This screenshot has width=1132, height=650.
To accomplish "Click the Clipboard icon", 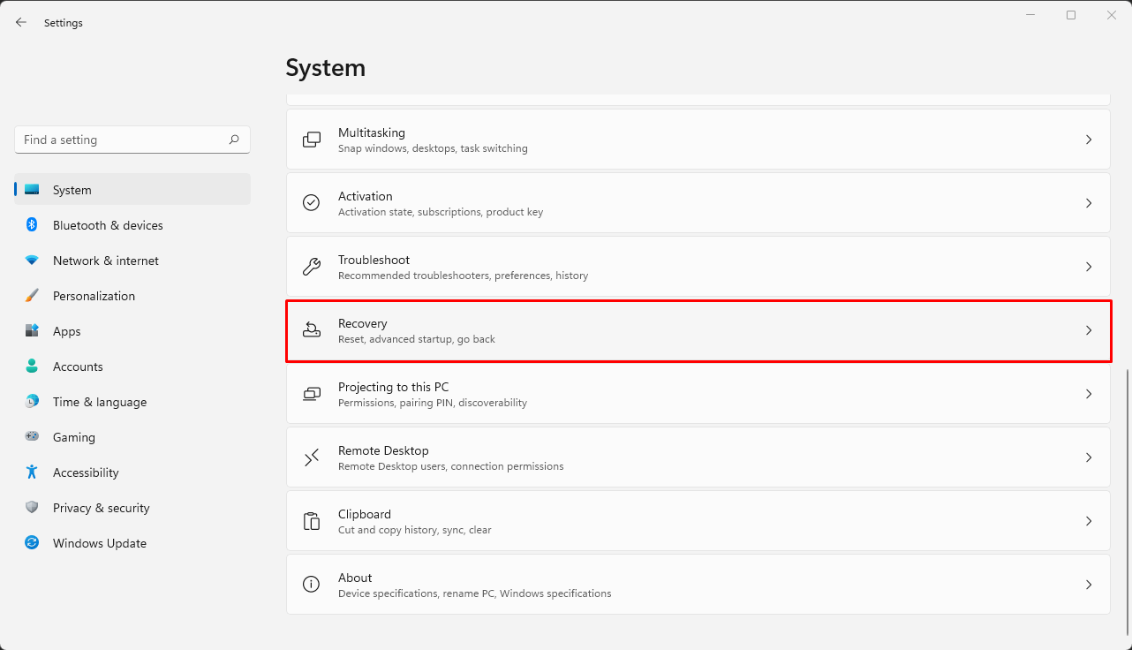I will coord(311,521).
